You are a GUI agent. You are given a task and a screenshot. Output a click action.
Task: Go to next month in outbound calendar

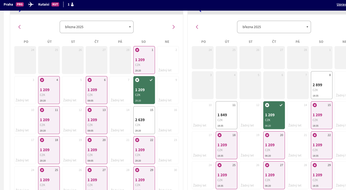(x=174, y=27)
